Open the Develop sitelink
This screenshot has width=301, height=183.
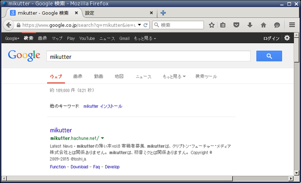112,167
